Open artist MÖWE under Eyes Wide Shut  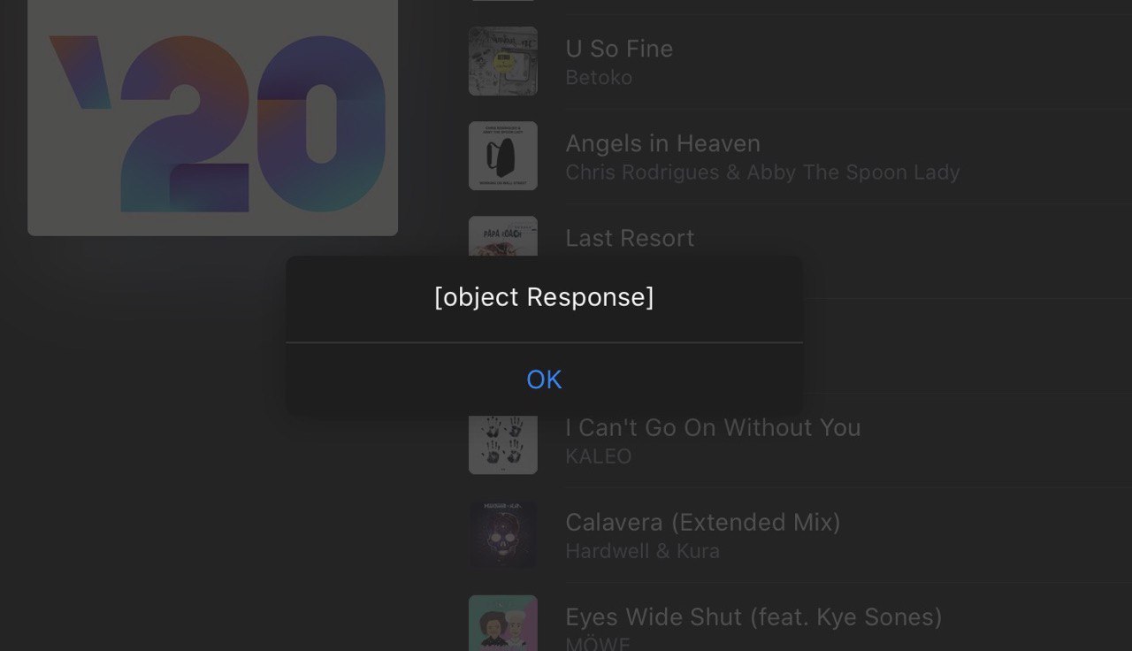598,644
